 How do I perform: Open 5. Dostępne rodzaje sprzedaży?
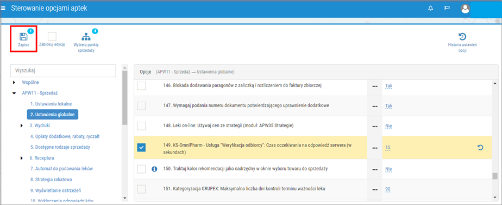click(60, 147)
